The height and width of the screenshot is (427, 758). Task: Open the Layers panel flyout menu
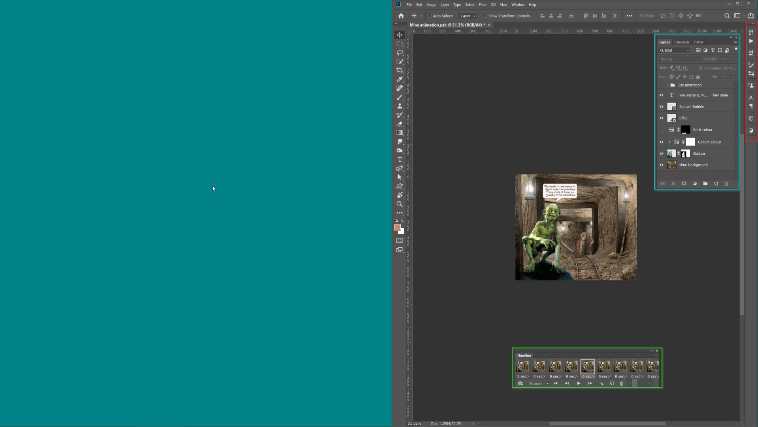(735, 42)
